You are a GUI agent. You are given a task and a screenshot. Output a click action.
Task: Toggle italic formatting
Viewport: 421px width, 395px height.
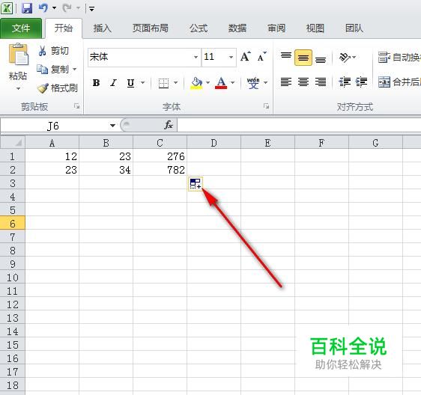114,82
